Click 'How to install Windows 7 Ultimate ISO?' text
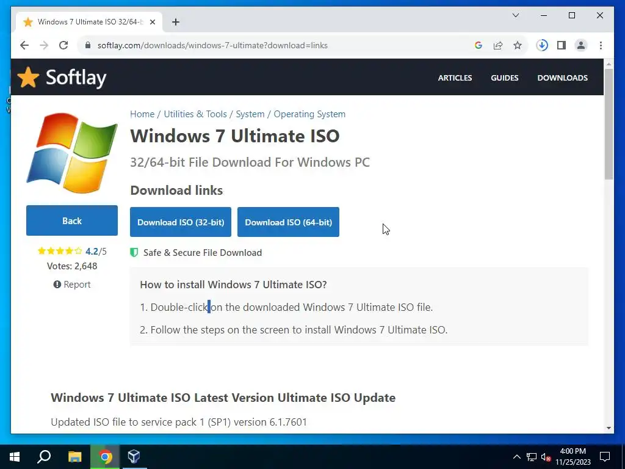 [233, 285]
